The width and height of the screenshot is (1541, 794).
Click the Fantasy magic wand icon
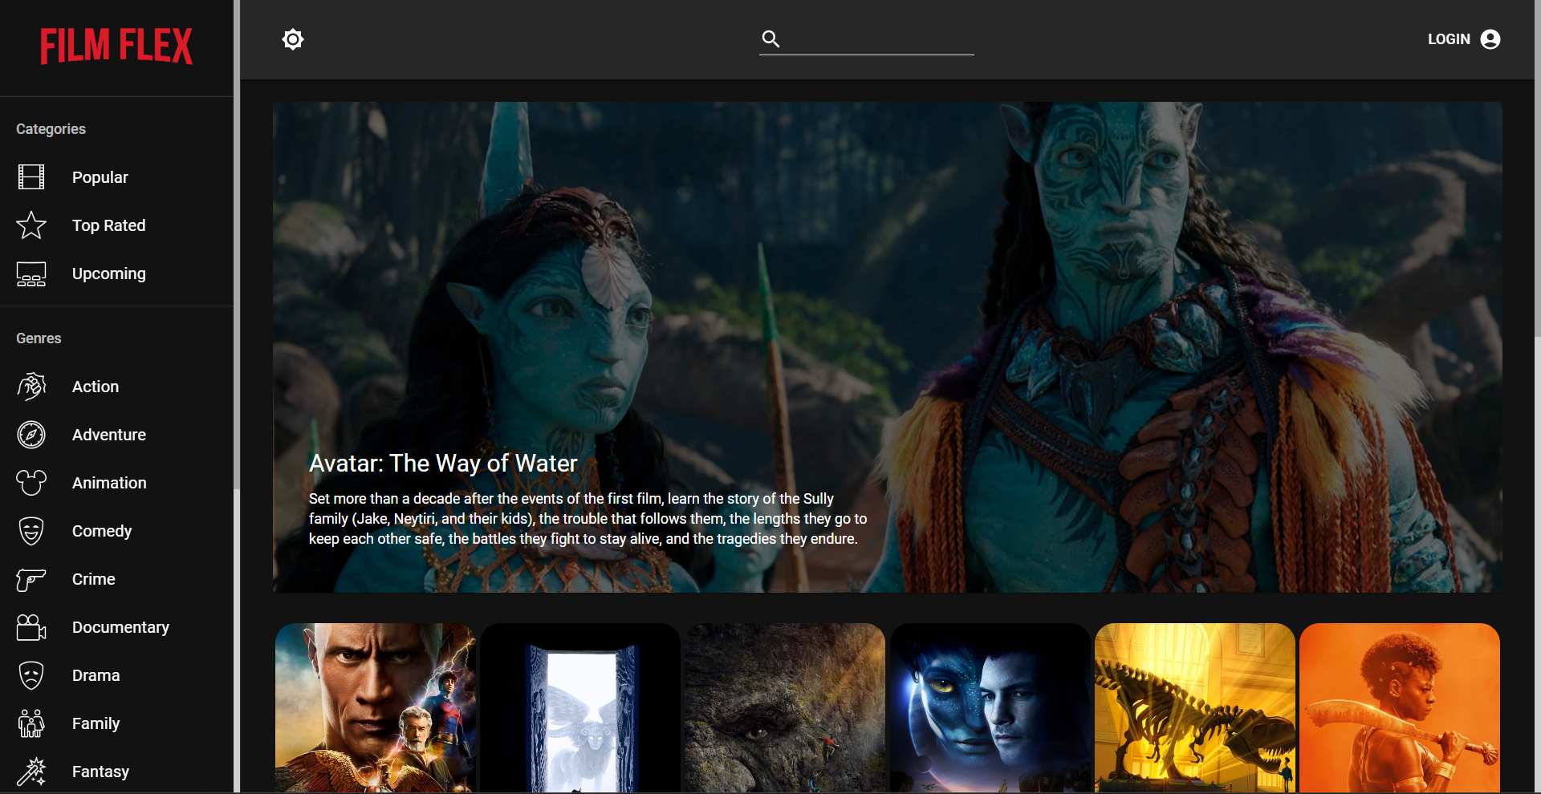(31, 772)
